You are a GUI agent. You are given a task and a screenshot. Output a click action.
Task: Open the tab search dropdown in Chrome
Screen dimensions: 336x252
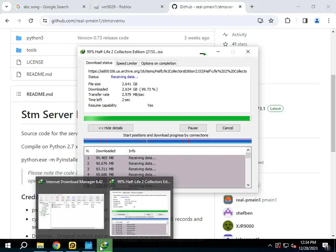point(7,7)
